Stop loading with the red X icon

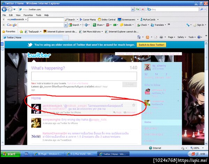[143, 9]
